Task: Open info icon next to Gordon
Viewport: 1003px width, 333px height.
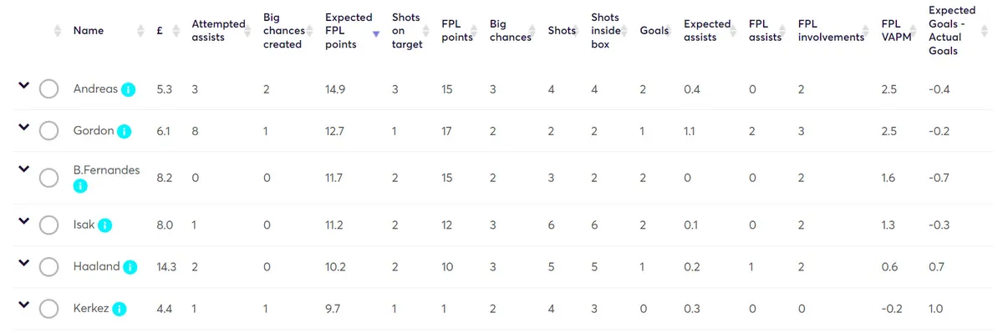Action: click(124, 131)
